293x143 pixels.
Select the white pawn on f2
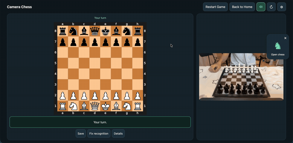click(116, 96)
